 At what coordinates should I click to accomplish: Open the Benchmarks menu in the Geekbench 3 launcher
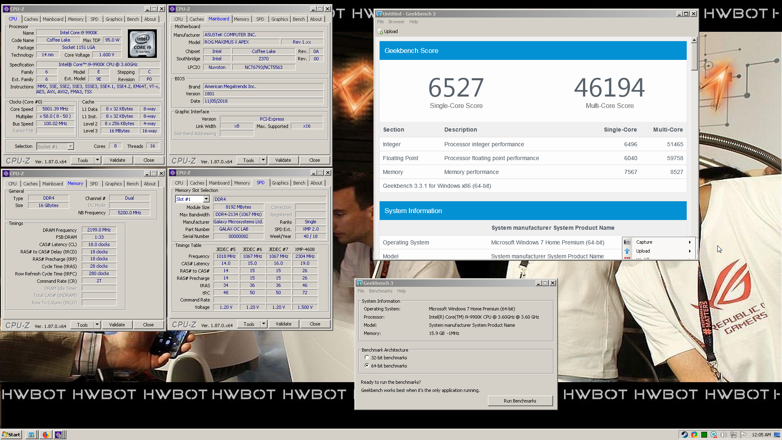380,291
